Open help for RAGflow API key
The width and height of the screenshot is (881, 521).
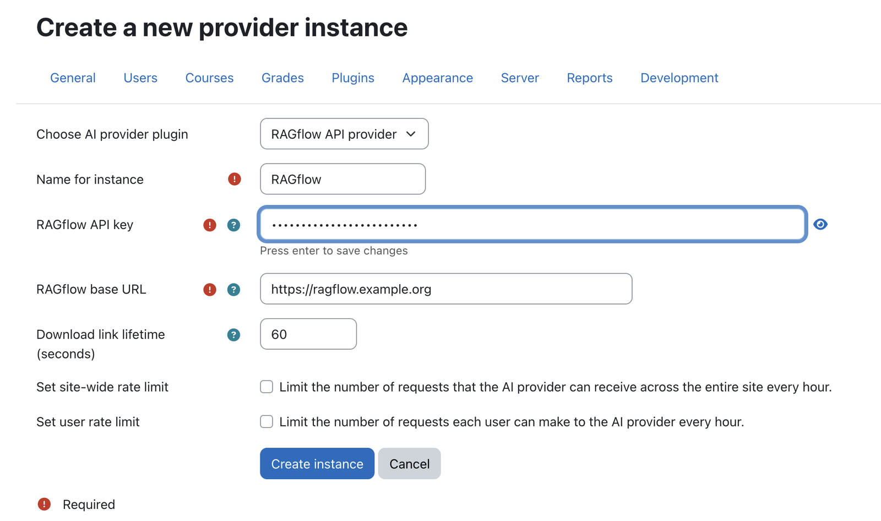233,225
